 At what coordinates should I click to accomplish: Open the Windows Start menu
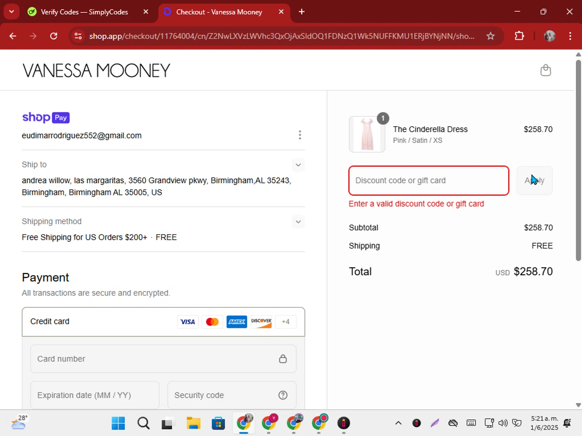(118, 423)
